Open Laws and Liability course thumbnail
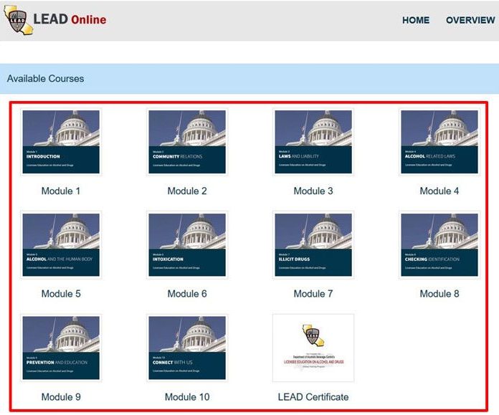Viewport: 499px width, 415px height. click(x=313, y=142)
